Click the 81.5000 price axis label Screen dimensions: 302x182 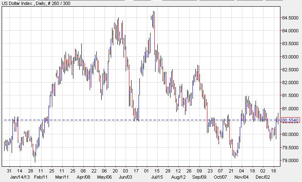290,96
